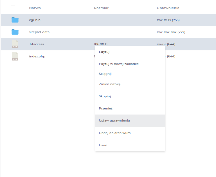Click Ściągnij to download the file
The width and height of the screenshot is (216, 177).
(x=105, y=74)
